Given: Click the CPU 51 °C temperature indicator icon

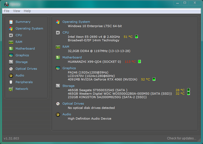Looking at the screenshot, I should coord(136,37).
